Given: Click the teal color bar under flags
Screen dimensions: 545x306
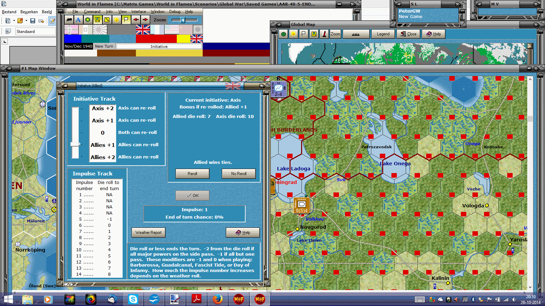Looking at the screenshot, I should [96, 39].
